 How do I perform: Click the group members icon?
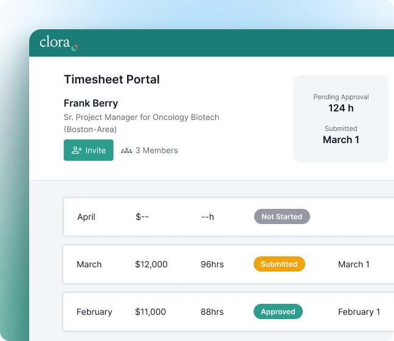click(126, 150)
